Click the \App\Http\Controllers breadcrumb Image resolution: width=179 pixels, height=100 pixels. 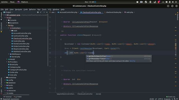tap(65, 94)
